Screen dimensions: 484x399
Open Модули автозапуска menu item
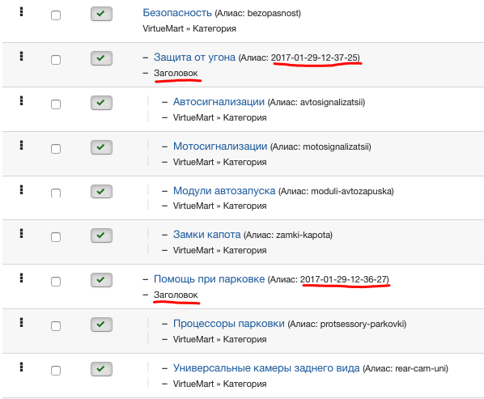(x=224, y=191)
